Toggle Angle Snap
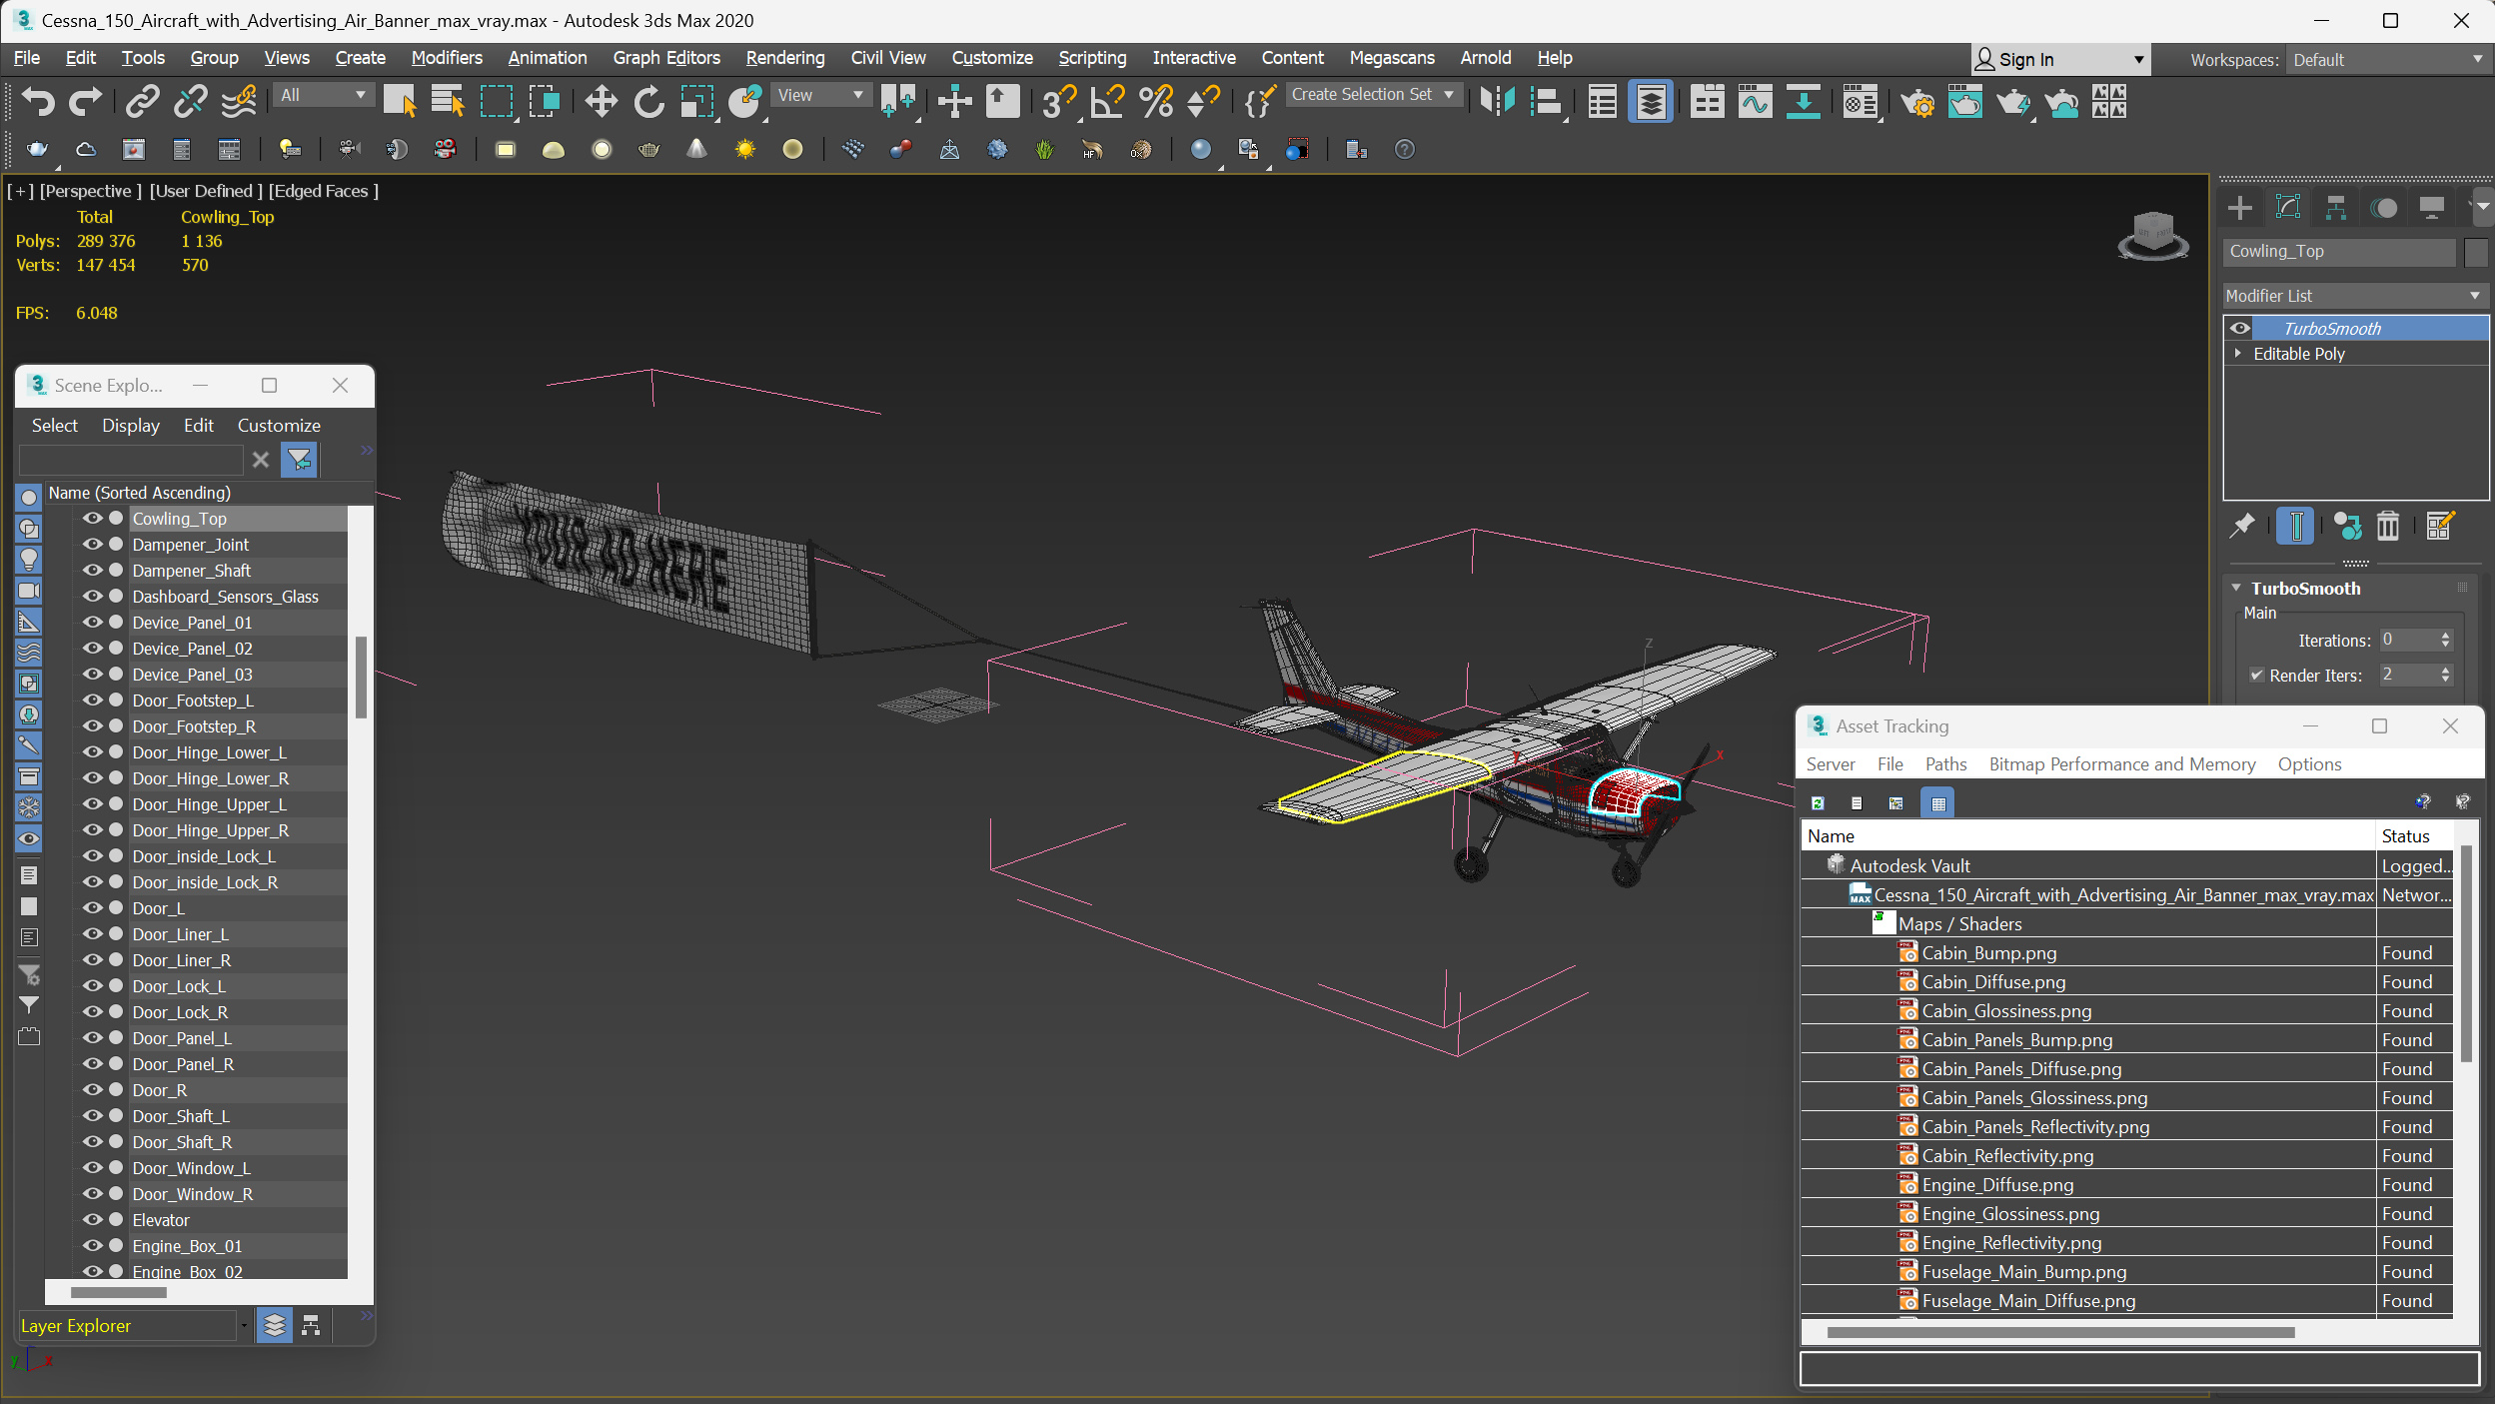The image size is (2495, 1404). 1107,101
